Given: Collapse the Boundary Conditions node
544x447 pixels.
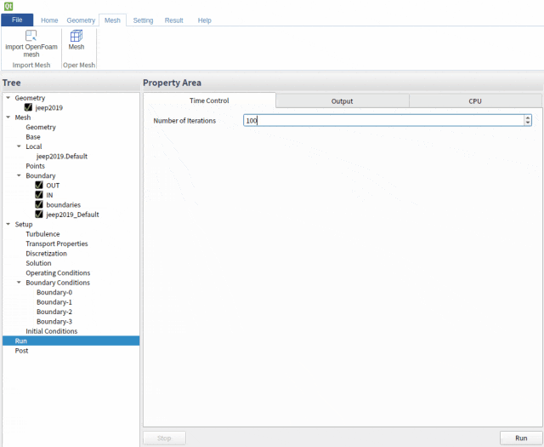Looking at the screenshot, I should coord(19,283).
